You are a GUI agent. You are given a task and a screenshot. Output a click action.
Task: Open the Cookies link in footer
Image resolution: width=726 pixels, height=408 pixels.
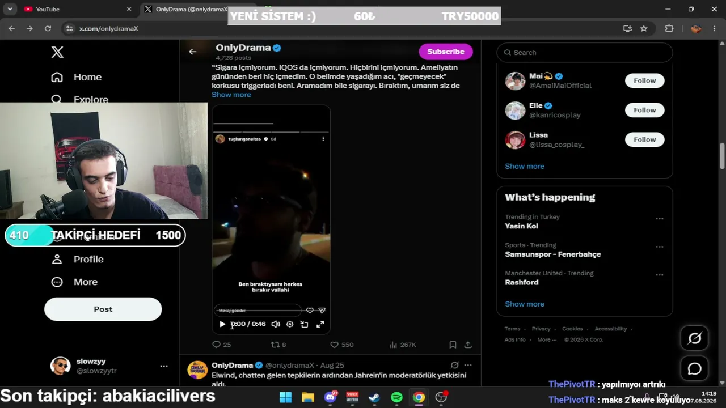[572, 329]
